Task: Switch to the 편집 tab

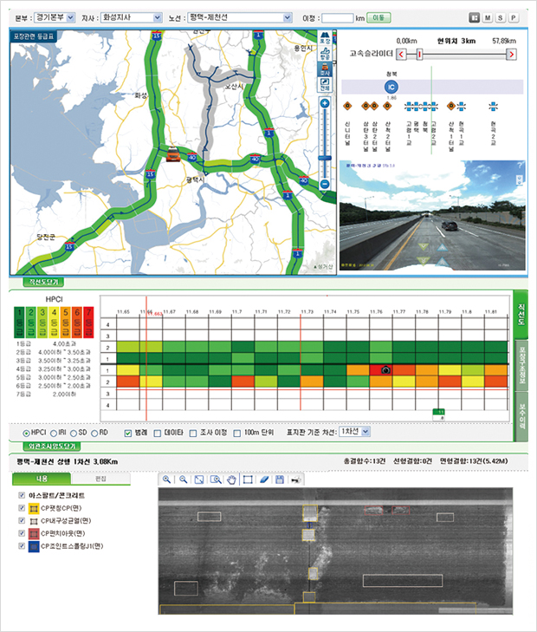Action: (x=100, y=479)
